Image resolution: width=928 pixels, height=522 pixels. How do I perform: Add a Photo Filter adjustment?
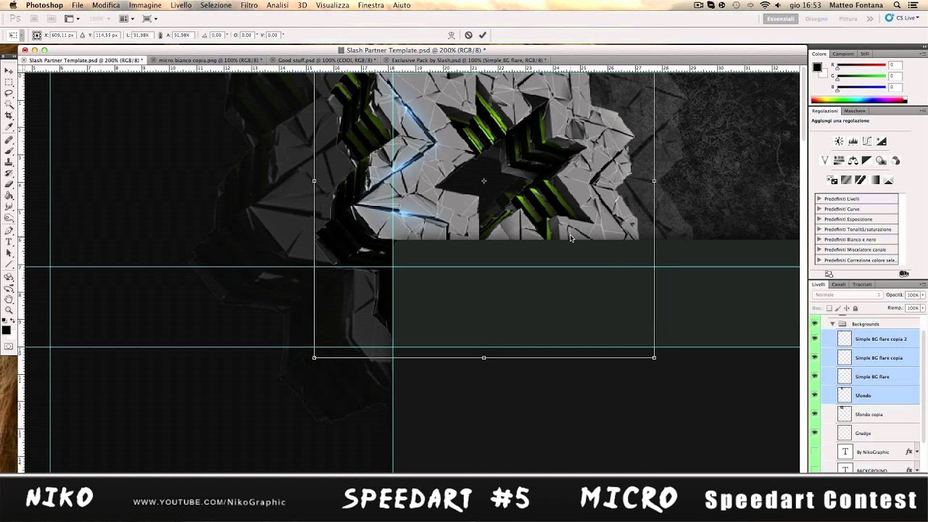click(x=881, y=160)
